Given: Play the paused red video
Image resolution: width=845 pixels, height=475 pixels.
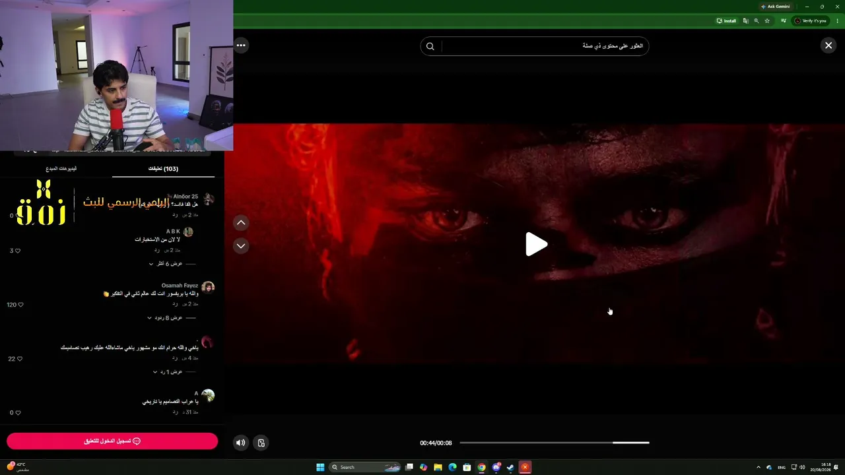Looking at the screenshot, I should pyautogui.click(x=536, y=244).
